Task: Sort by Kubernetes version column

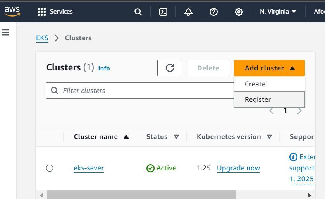Action: click(x=270, y=137)
